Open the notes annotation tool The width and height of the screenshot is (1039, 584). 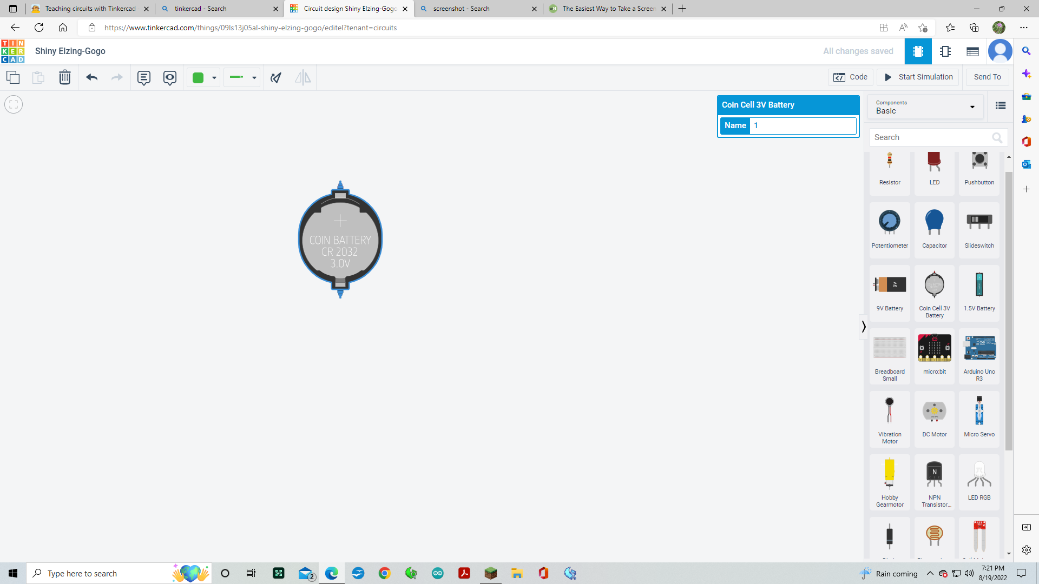pyautogui.click(x=143, y=77)
